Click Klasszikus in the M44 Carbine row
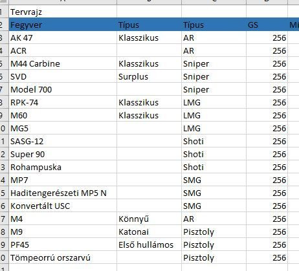This screenshot has height=271, width=299. (149, 63)
